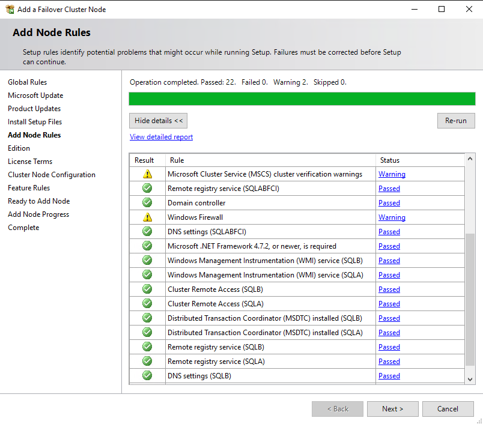The image size is (483, 424).
Task: Select the 'Domain controller' rule text
Action: pos(196,203)
